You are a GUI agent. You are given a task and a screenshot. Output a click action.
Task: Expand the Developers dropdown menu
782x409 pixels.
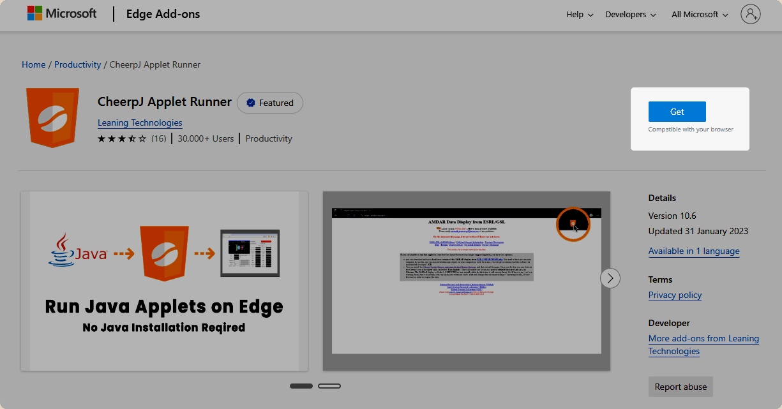(x=630, y=15)
